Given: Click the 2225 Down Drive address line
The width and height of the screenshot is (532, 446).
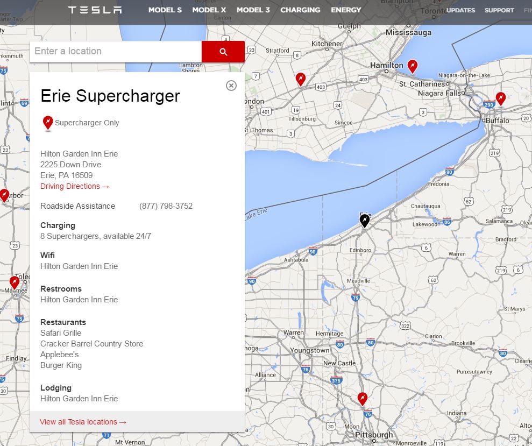Looking at the screenshot, I should (x=70, y=165).
